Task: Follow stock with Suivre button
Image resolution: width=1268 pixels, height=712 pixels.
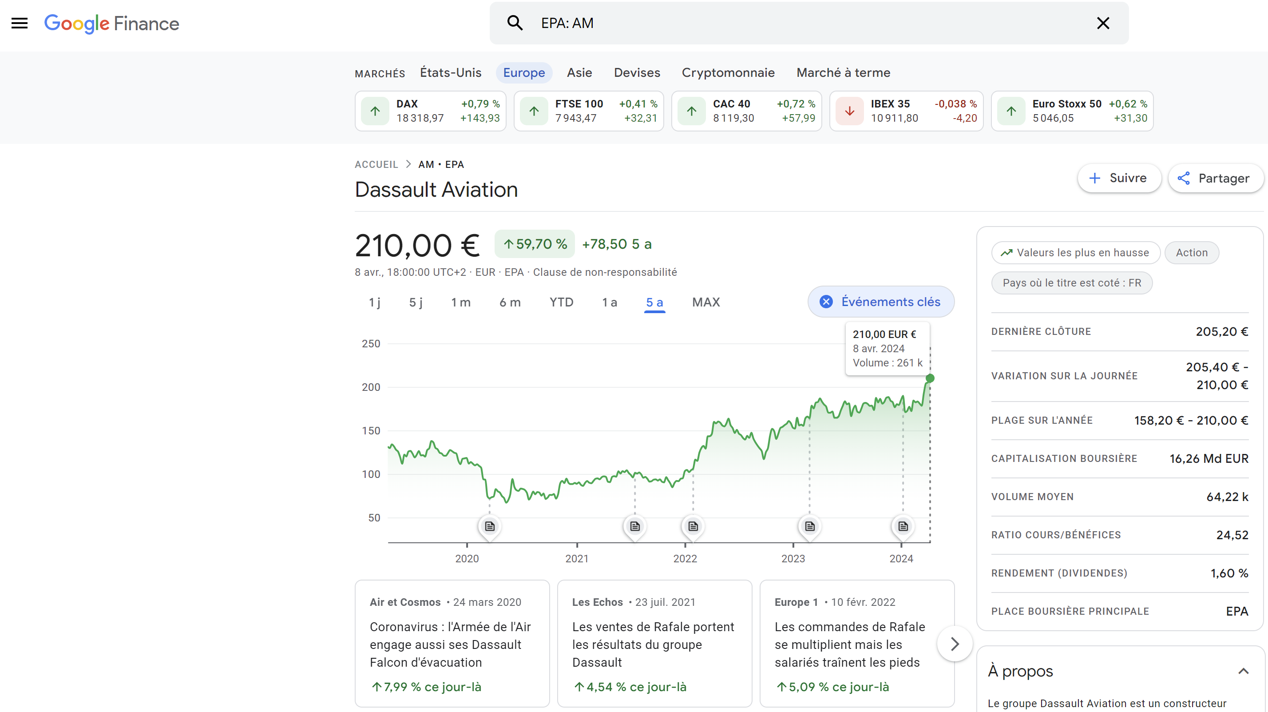Action: 1119,178
